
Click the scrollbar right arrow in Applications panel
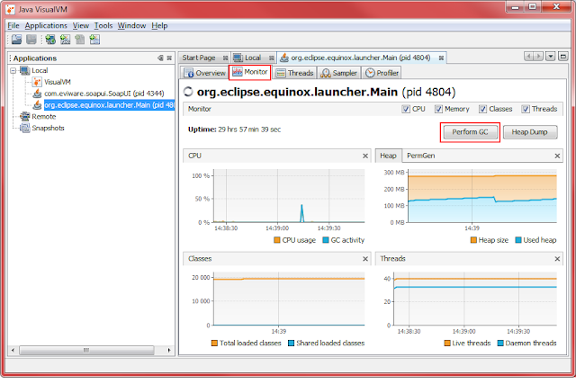[169, 350]
